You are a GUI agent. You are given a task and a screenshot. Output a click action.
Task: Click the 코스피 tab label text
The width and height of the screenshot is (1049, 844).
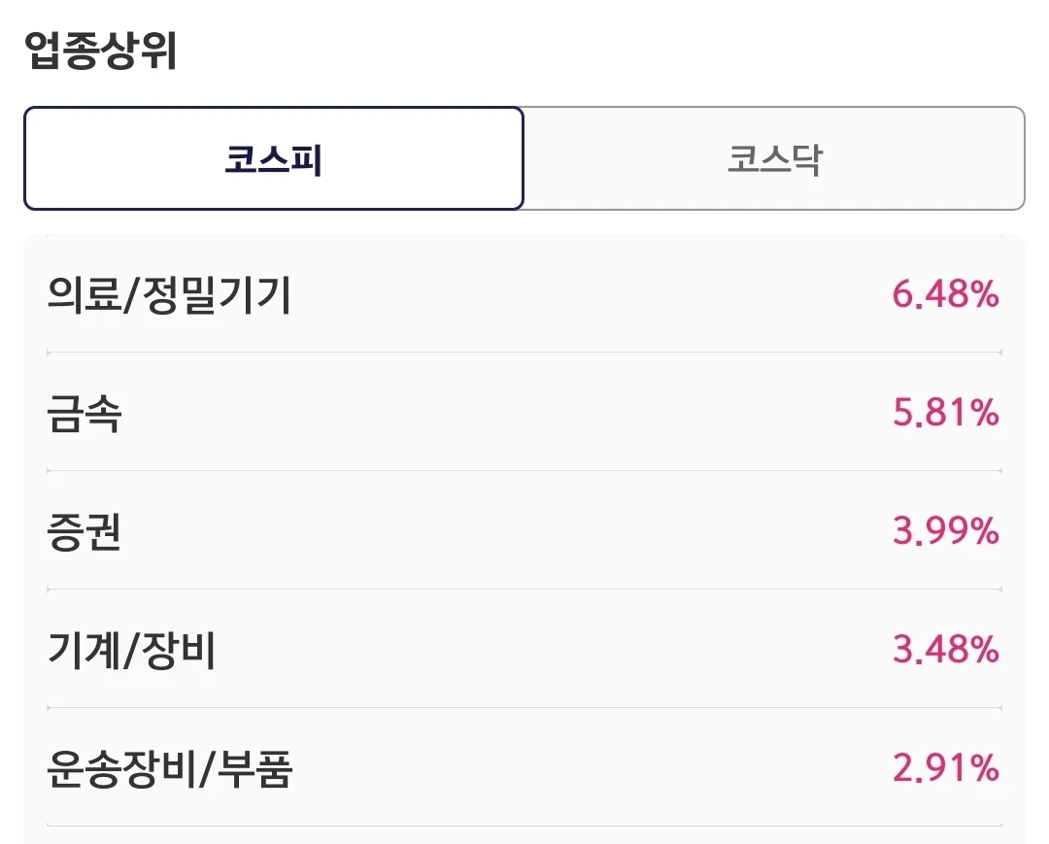[274, 159]
